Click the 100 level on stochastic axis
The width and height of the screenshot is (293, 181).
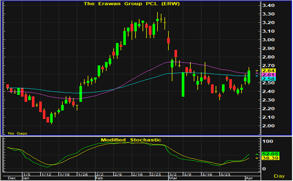pyautogui.click(x=267, y=142)
